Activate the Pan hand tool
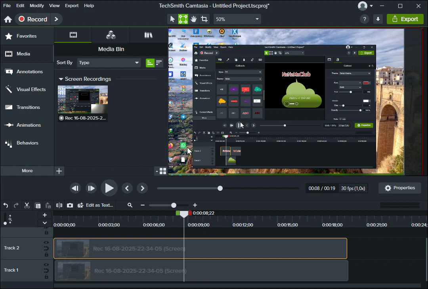428x289 pixels. click(x=193, y=19)
